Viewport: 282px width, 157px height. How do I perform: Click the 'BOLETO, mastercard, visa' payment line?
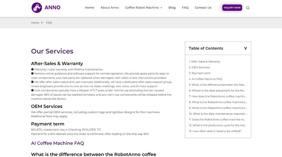coord(66,130)
